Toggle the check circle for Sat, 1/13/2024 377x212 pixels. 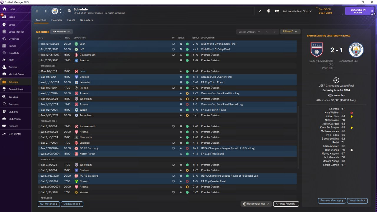click(39, 88)
